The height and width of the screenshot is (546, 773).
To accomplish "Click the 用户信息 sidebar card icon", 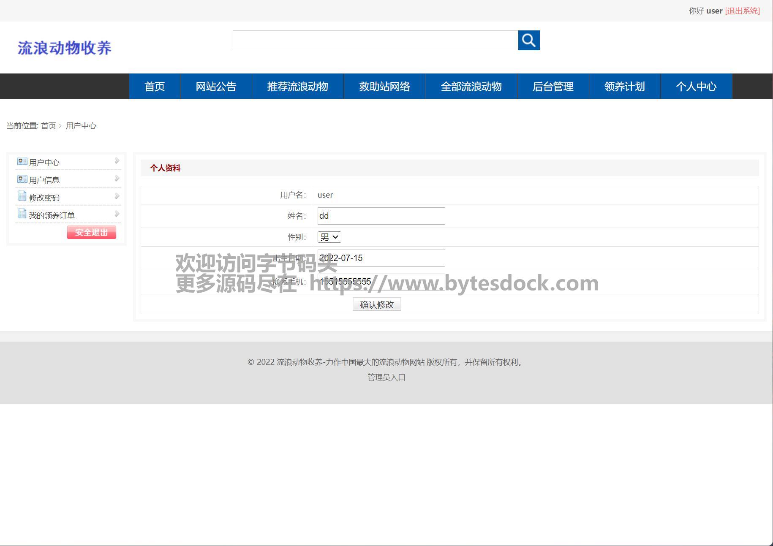I will pos(22,179).
